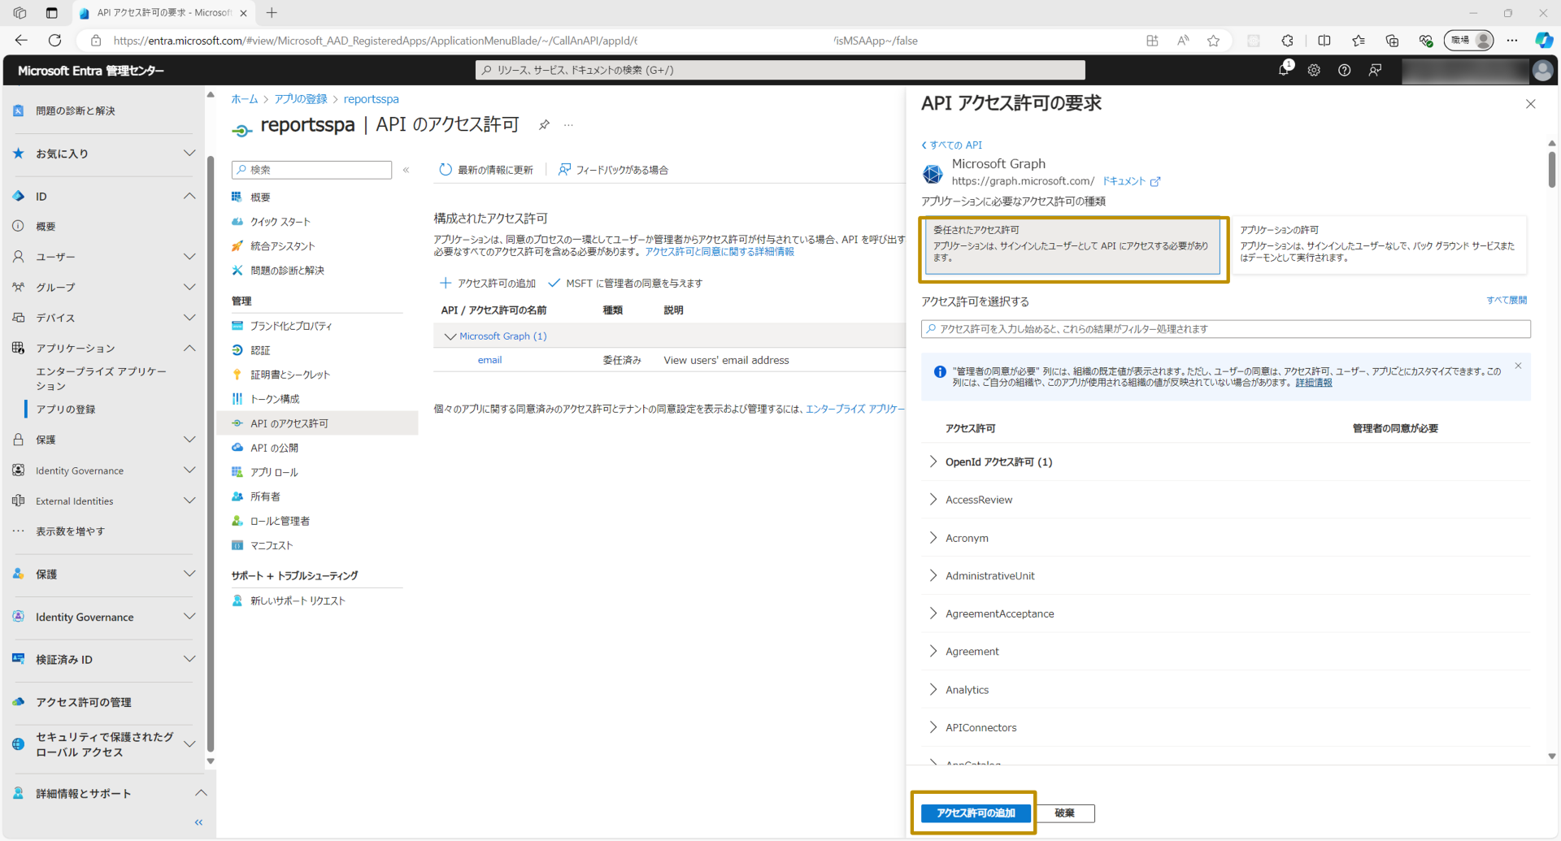Focus the permission filter search box

click(1226, 329)
